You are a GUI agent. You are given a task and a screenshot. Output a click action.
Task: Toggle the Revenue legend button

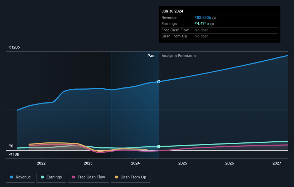20,177
